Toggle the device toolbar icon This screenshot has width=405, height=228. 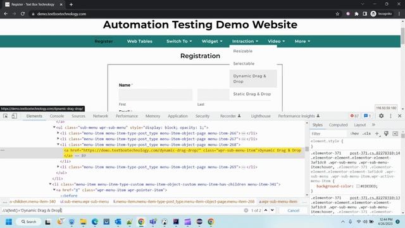pyautogui.click(x=14, y=116)
